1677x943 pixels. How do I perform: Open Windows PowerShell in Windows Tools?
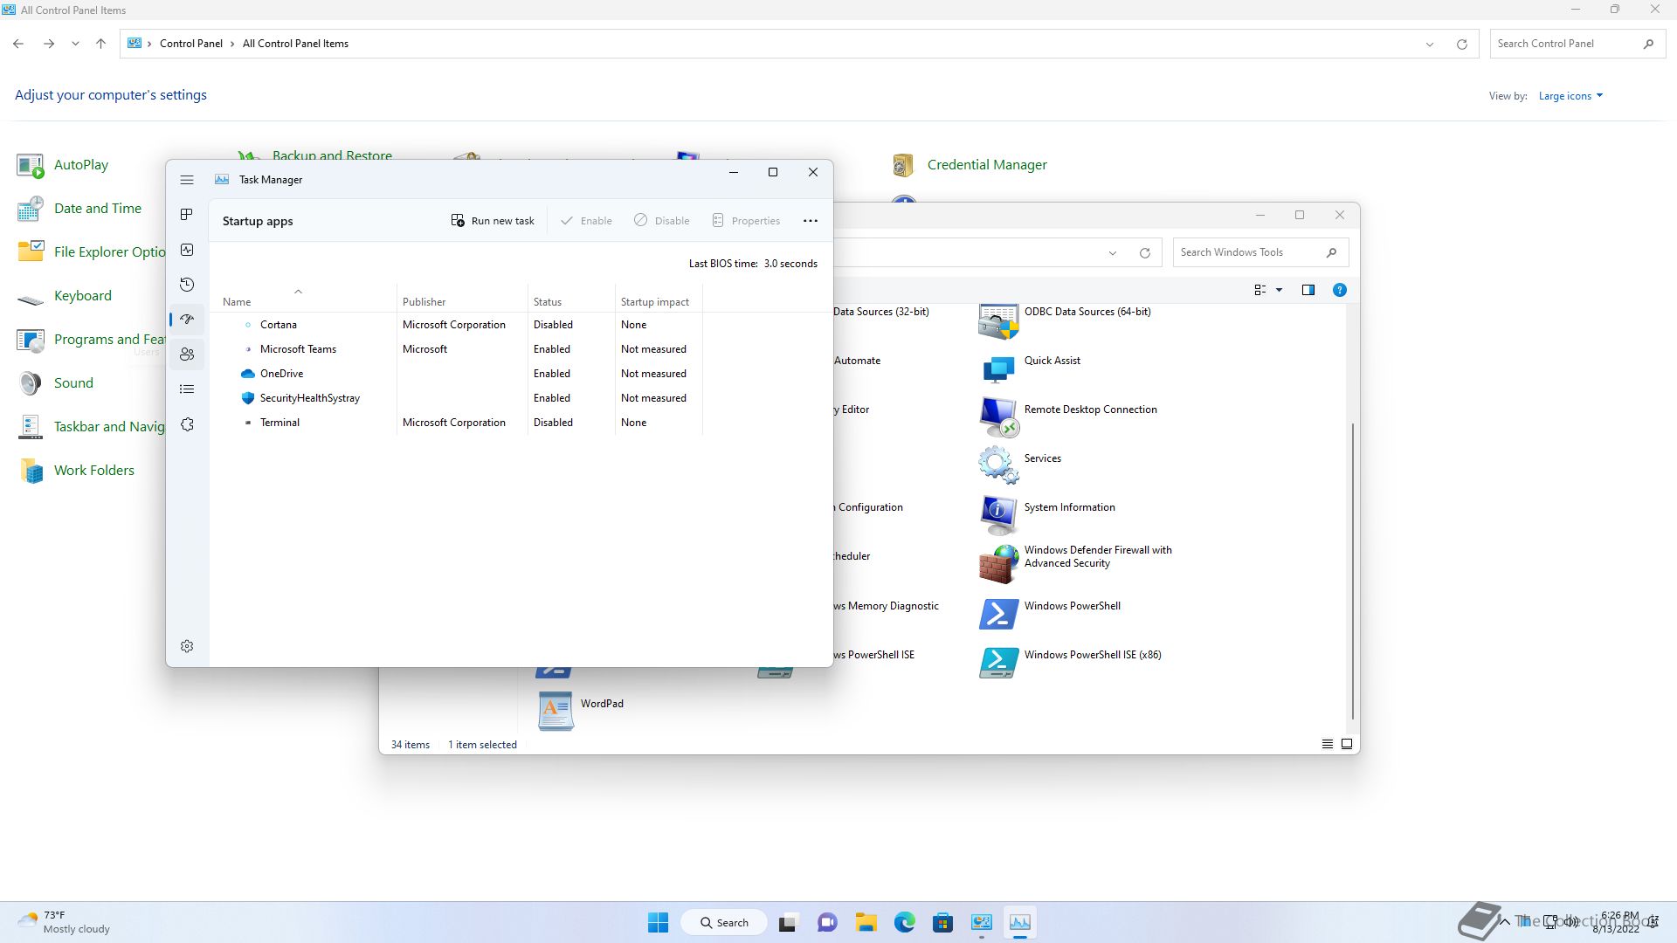pos(1050,614)
